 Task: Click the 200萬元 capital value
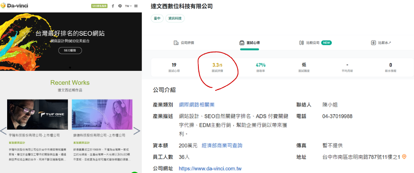(x=188, y=146)
